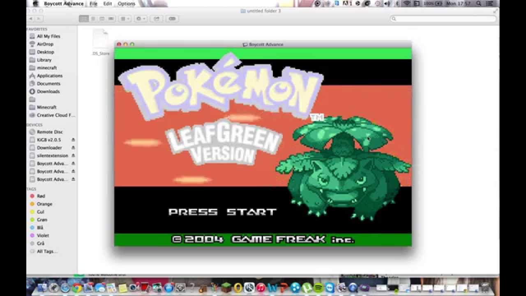Open the File menu

click(x=93, y=4)
